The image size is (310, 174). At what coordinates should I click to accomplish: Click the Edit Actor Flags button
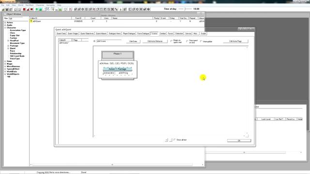pyautogui.click(x=235, y=41)
